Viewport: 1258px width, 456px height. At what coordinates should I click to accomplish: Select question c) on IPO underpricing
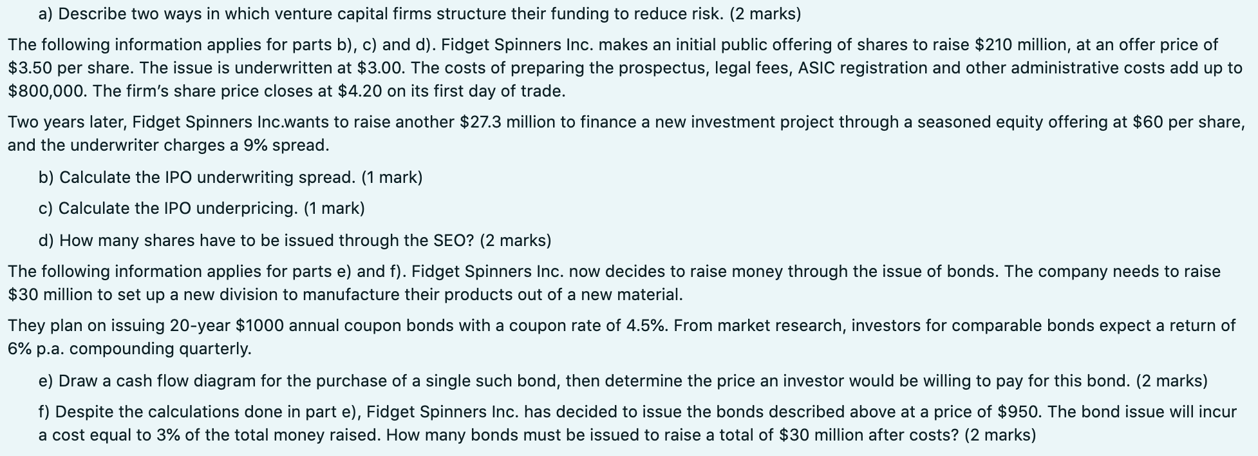pyautogui.click(x=202, y=208)
